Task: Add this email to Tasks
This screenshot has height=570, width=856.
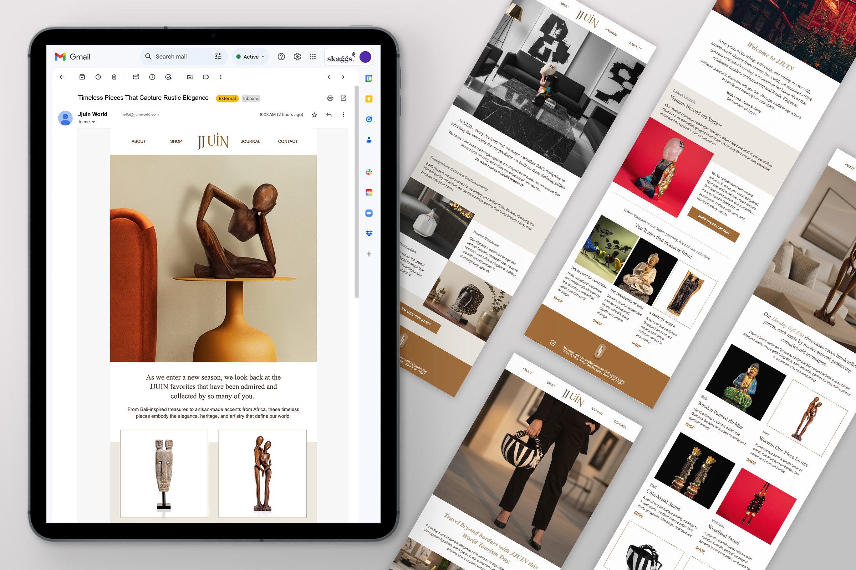Action: (168, 77)
